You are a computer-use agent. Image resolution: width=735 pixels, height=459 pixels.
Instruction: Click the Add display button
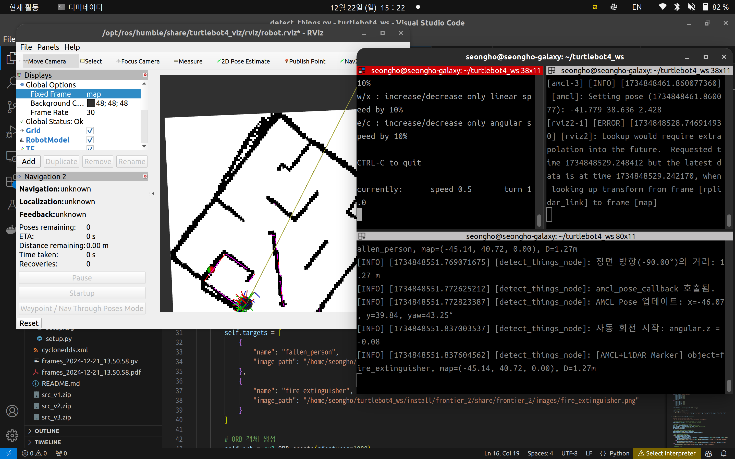pyautogui.click(x=28, y=161)
